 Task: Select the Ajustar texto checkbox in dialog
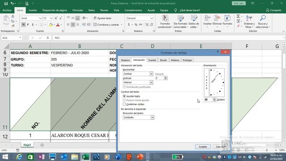click(x=124, y=96)
